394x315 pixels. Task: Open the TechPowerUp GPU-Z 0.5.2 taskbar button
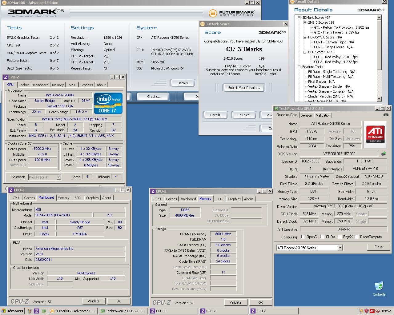pyautogui.click(x=123, y=311)
